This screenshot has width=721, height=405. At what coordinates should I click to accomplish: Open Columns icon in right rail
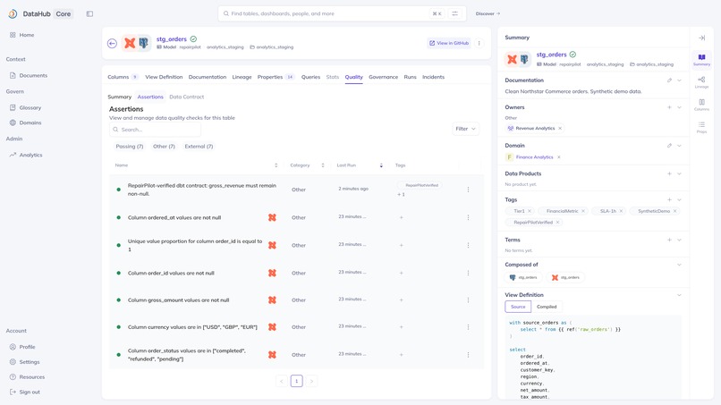click(x=701, y=105)
